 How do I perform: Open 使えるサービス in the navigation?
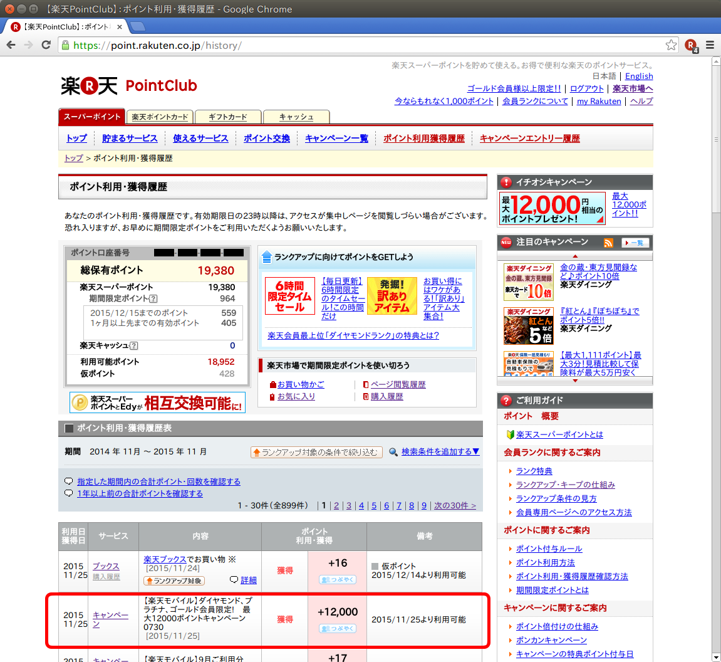pos(200,139)
